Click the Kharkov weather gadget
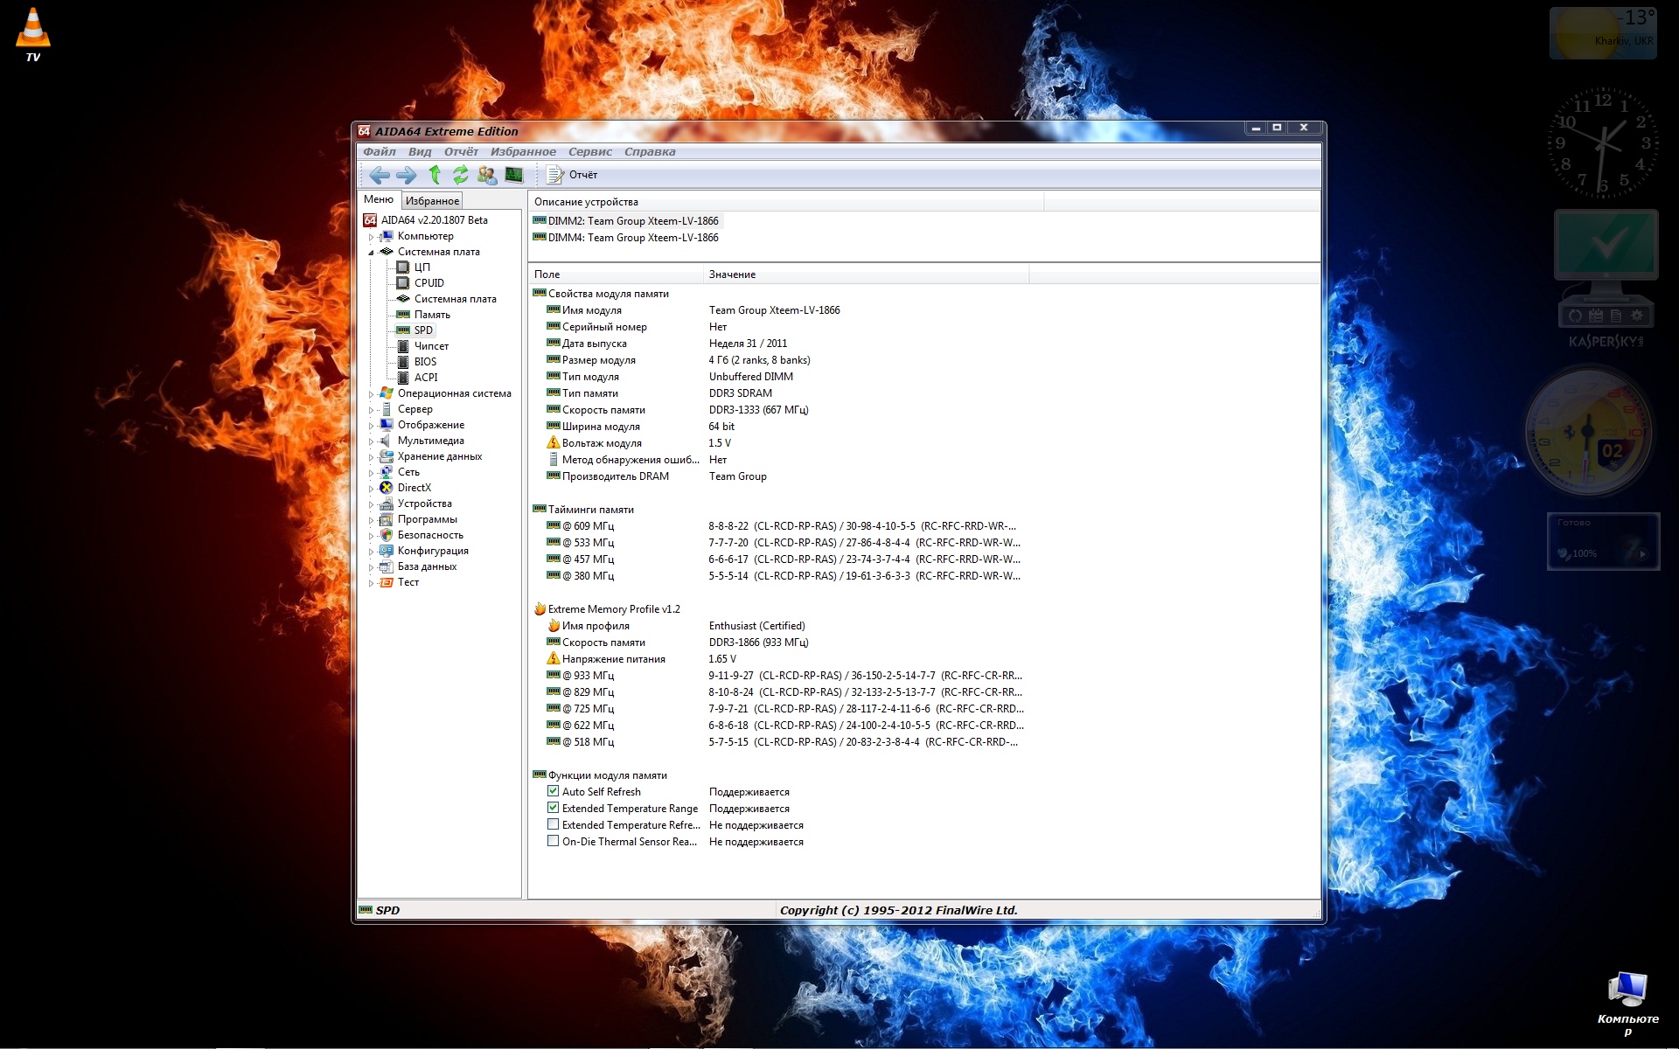 1603,33
